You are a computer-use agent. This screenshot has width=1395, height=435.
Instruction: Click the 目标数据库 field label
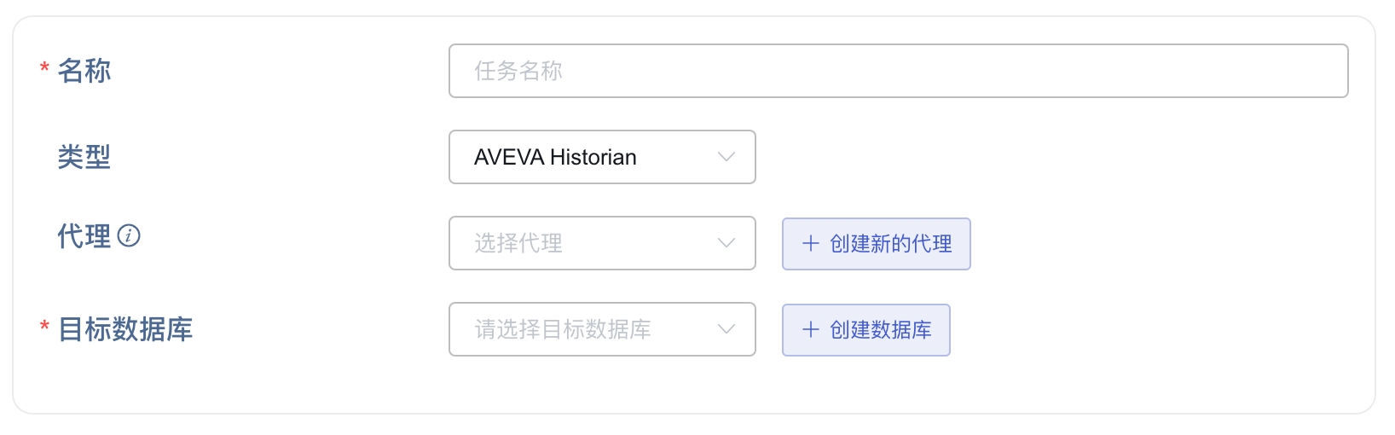[x=125, y=329]
